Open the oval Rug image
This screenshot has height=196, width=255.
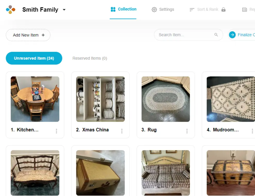click(166, 99)
